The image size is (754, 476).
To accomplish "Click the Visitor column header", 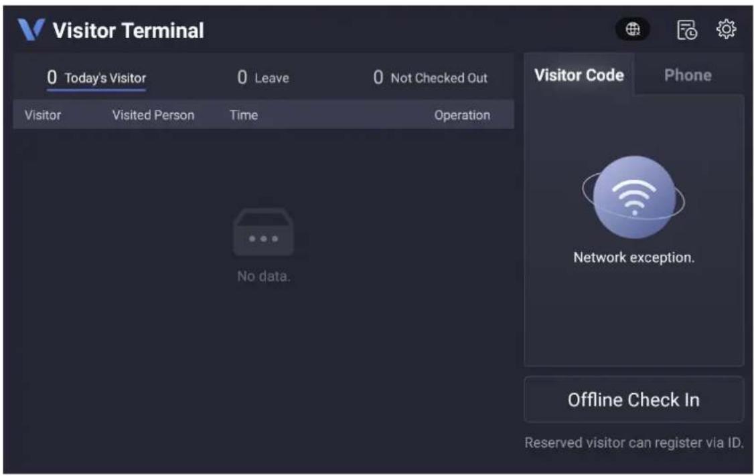I will [x=43, y=115].
